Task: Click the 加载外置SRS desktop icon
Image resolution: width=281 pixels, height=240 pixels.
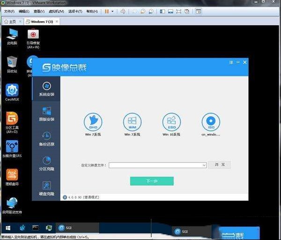Action: click(x=12, y=149)
